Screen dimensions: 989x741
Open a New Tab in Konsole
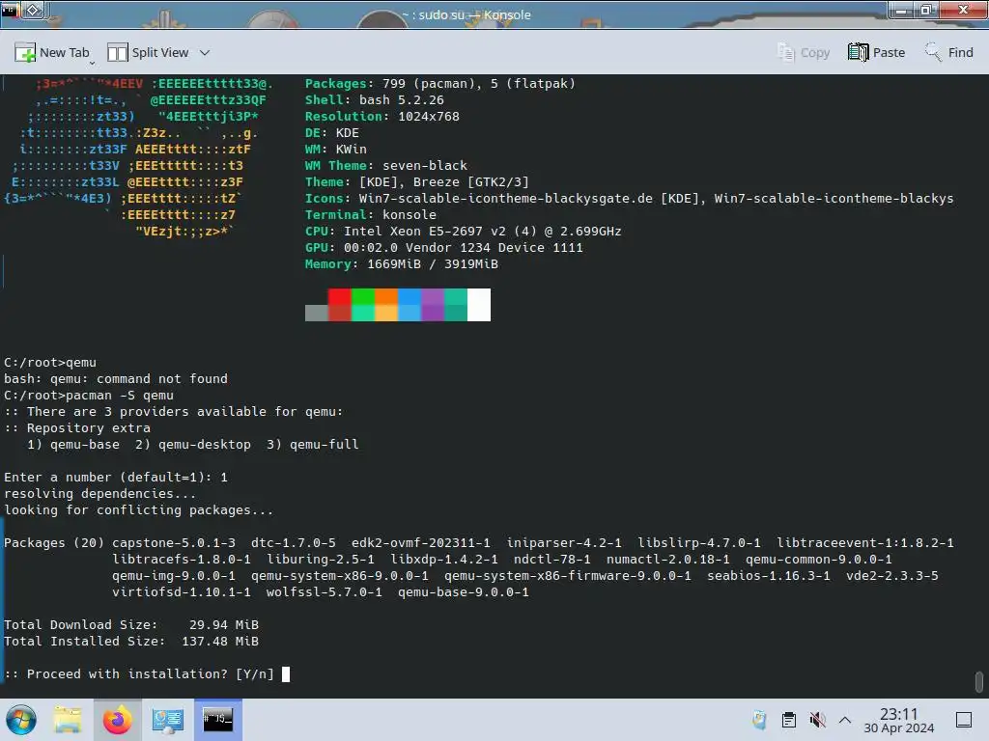[x=52, y=52]
